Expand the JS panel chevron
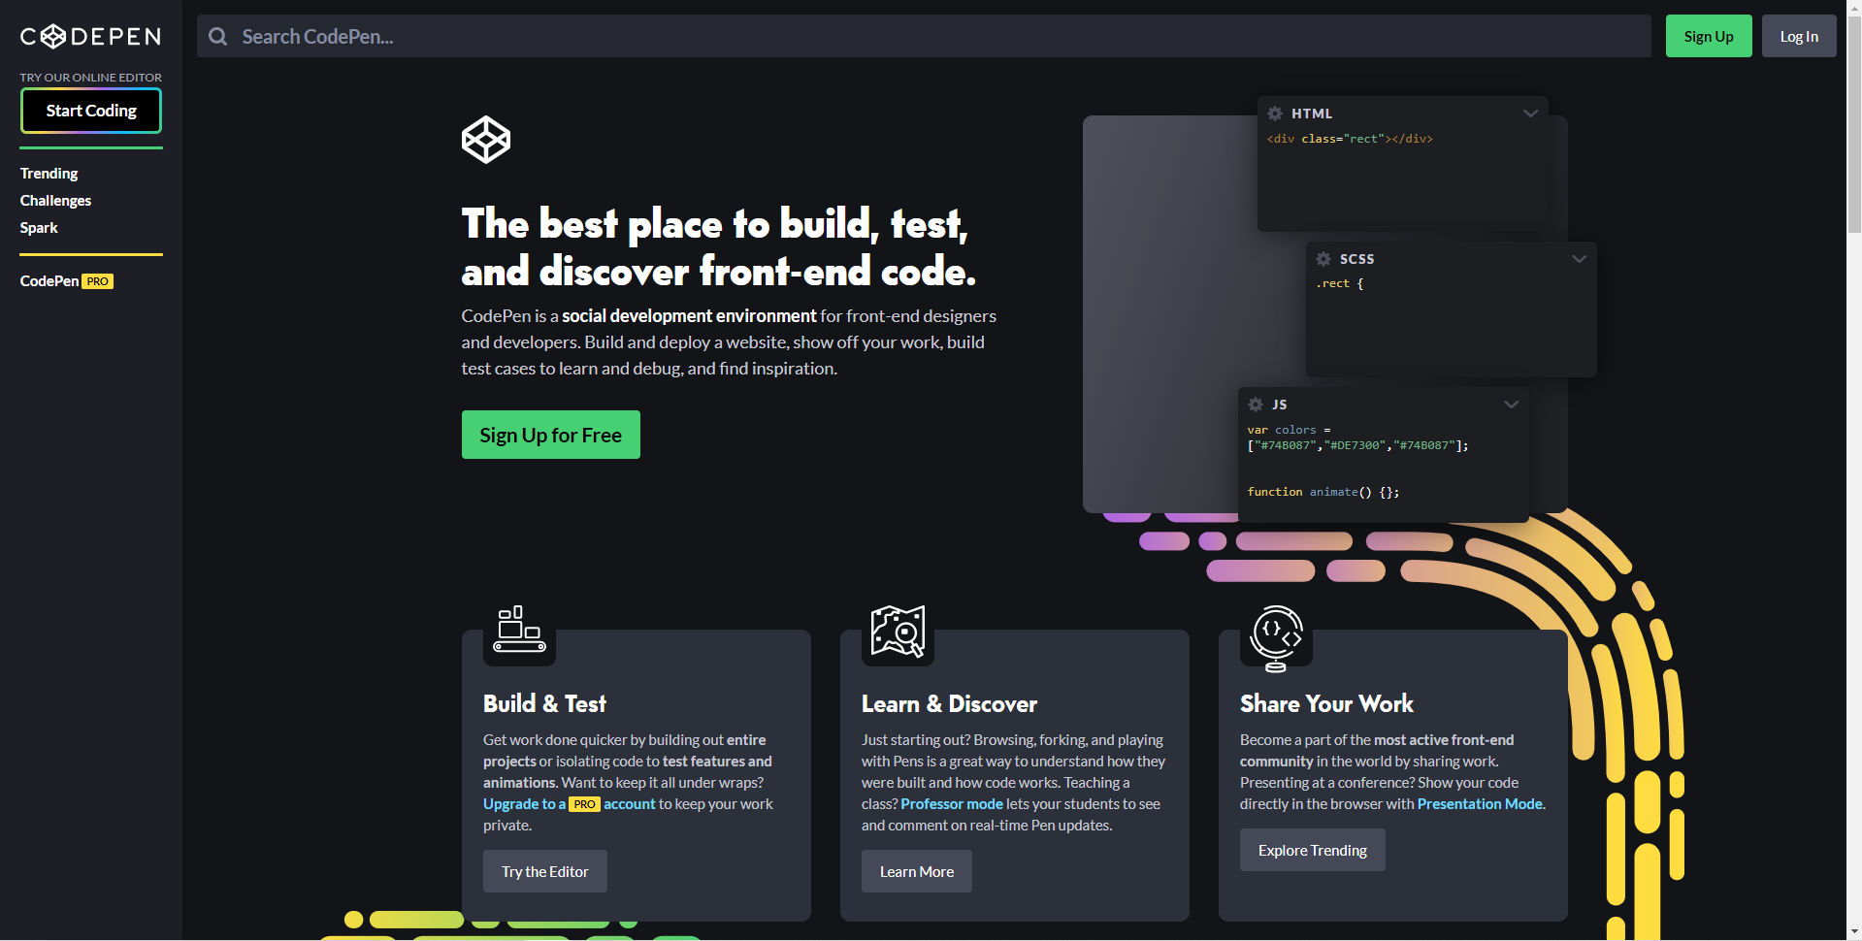Image resolution: width=1862 pixels, height=941 pixels. coord(1511,405)
